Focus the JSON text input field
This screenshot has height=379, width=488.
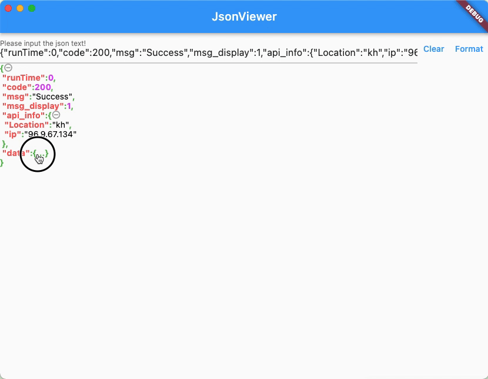[209, 52]
